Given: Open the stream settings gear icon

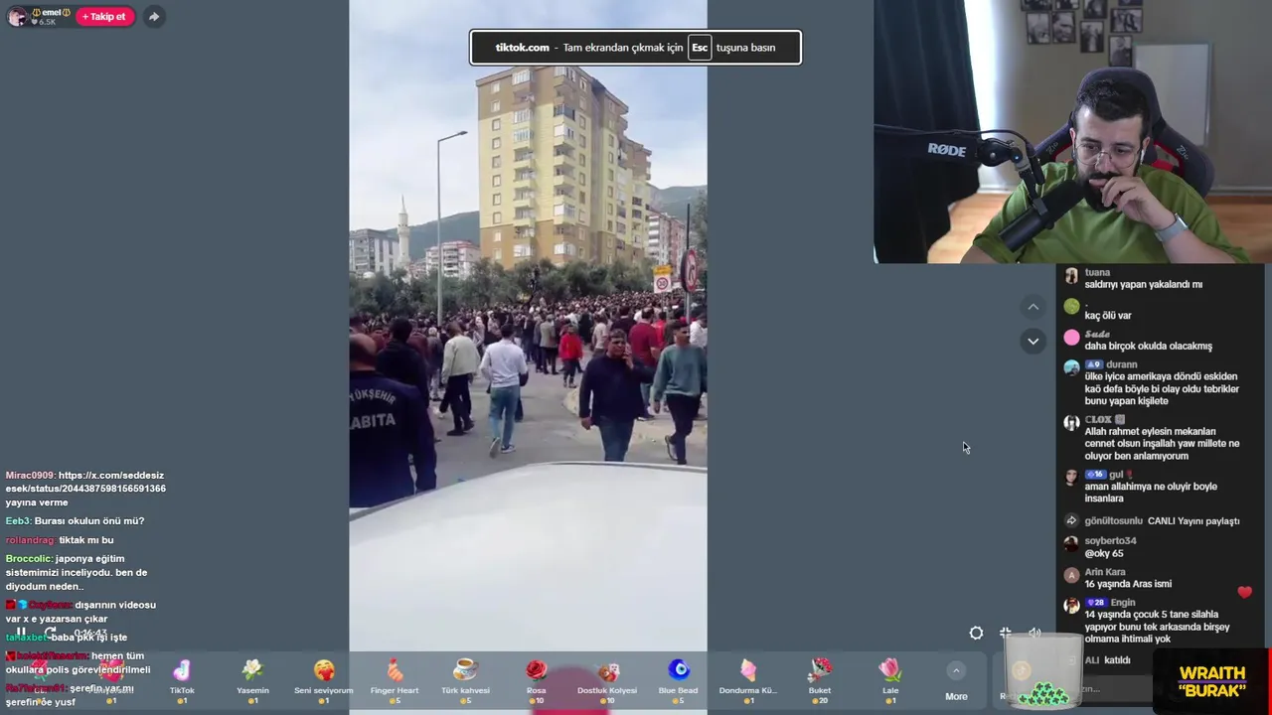Looking at the screenshot, I should coord(976,634).
